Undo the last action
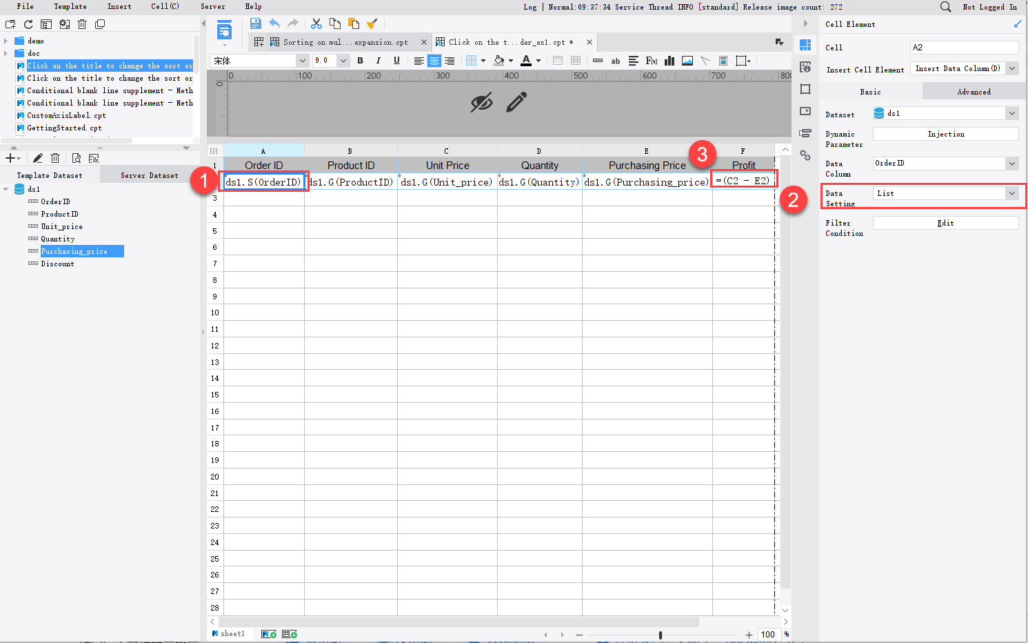The image size is (1028, 643). (x=274, y=23)
